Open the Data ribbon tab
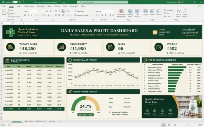The width and height of the screenshot is (204, 127). [x=49, y=6]
